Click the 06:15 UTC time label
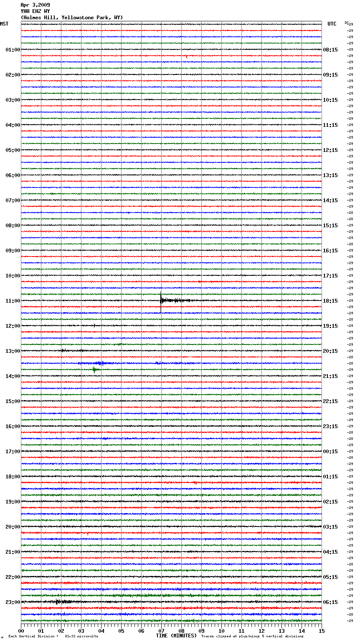 click(x=330, y=602)
